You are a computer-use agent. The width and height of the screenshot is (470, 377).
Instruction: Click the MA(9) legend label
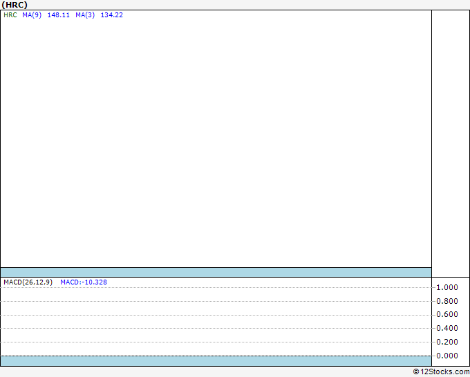pos(32,15)
